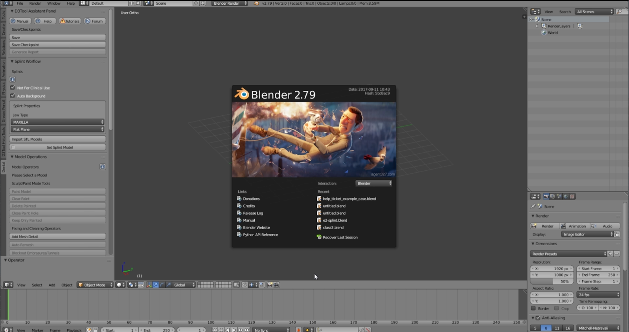Image resolution: width=629 pixels, height=332 pixels.
Task: Toggle the auto-keyframe record button
Action: 298,330
